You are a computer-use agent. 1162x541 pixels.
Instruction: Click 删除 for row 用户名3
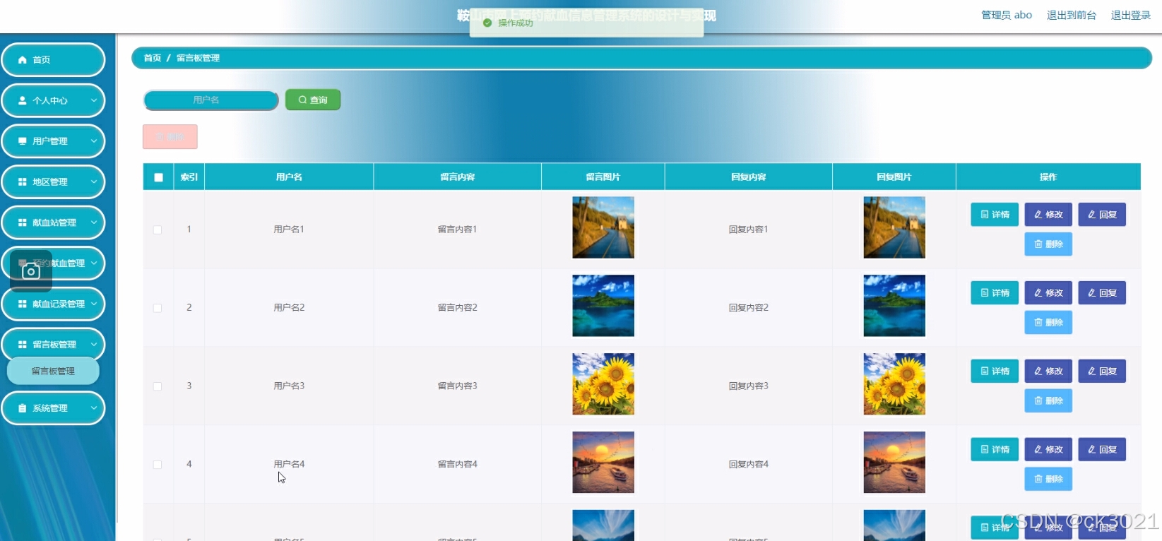(1048, 401)
